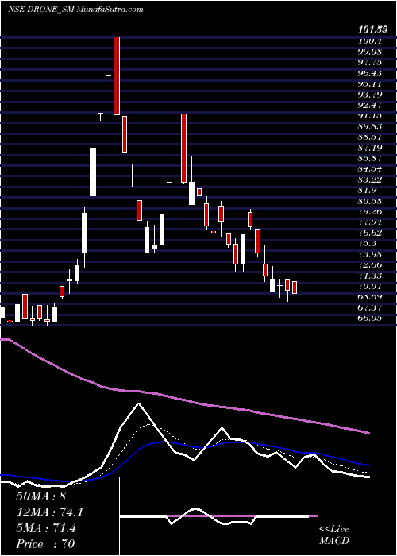Select the 92.47 price axis label
The width and height of the screenshot is (397, 556).
(369, 105)
